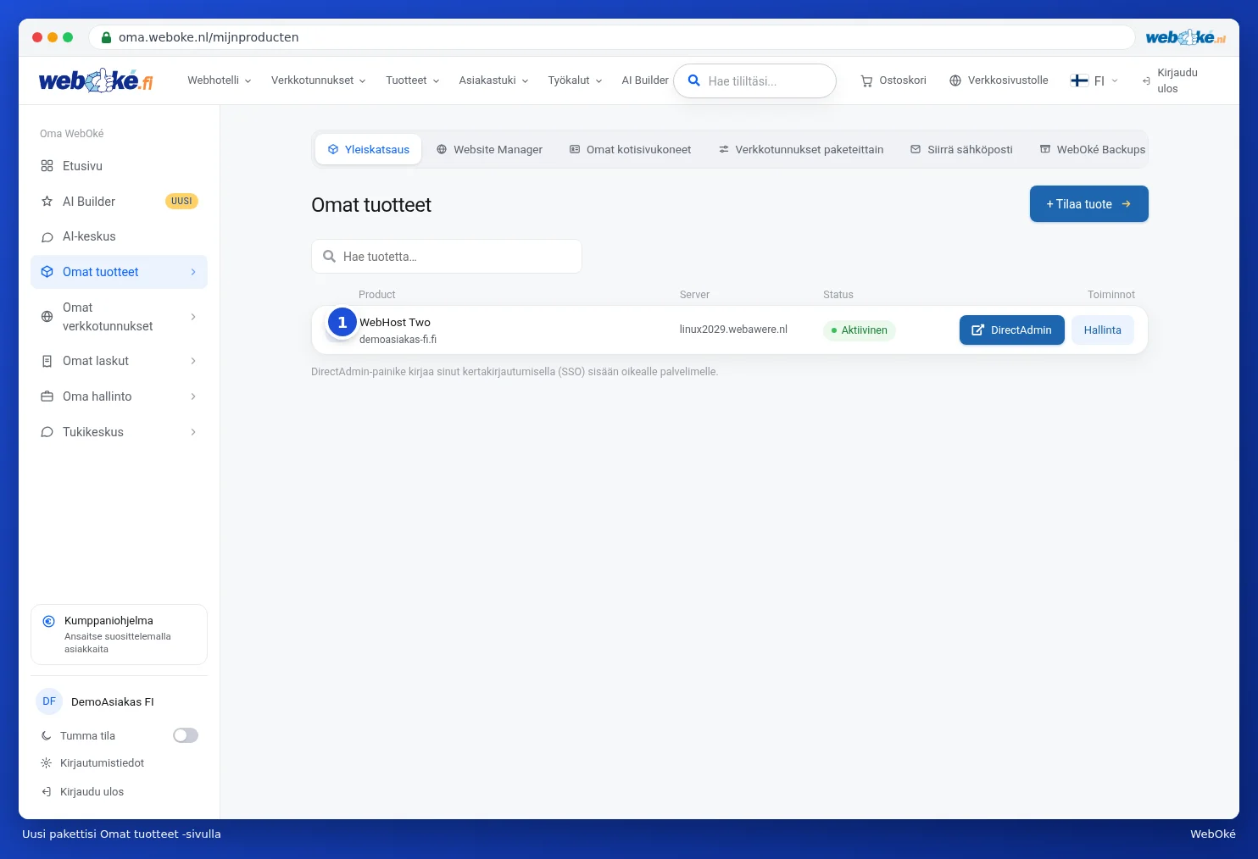
Task: Click the Etusivu grid icon in sidebar
Action: pyautogui.click(x=47, y=166)
